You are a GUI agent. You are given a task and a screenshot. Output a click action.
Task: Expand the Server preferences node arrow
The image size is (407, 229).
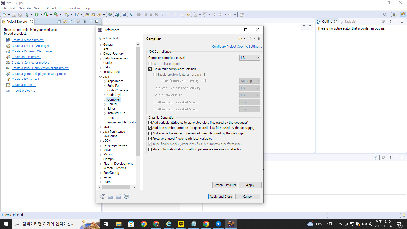point(101,178)
